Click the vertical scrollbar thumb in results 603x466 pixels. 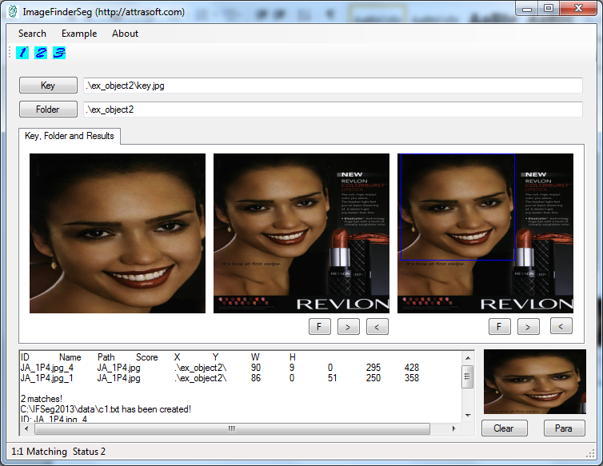[x=468, y=376]
